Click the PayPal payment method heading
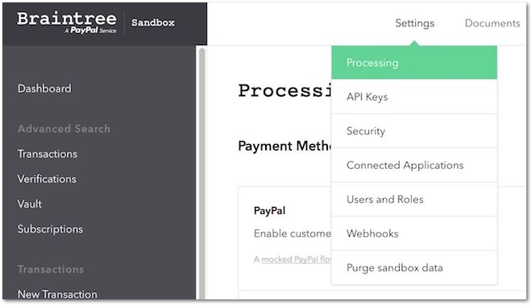532x305 pixels. point(269,211)
